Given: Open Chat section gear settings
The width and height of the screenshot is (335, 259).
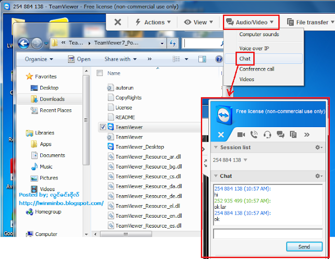Looking at the screenshot, I should [319, 176].
